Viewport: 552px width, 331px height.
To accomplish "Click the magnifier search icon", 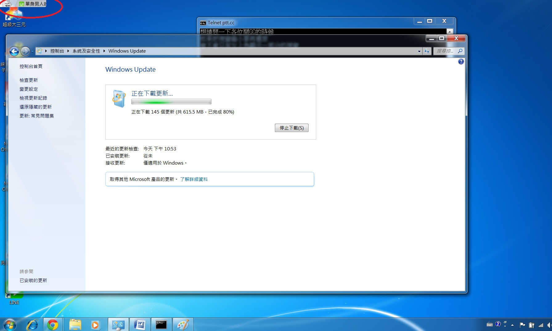I will 460,51.
